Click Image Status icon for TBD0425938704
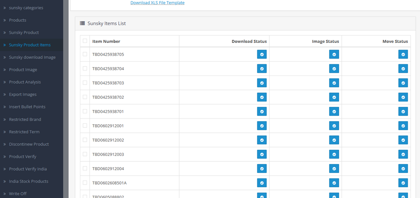420x198 pixels. (x=334, y=69)
